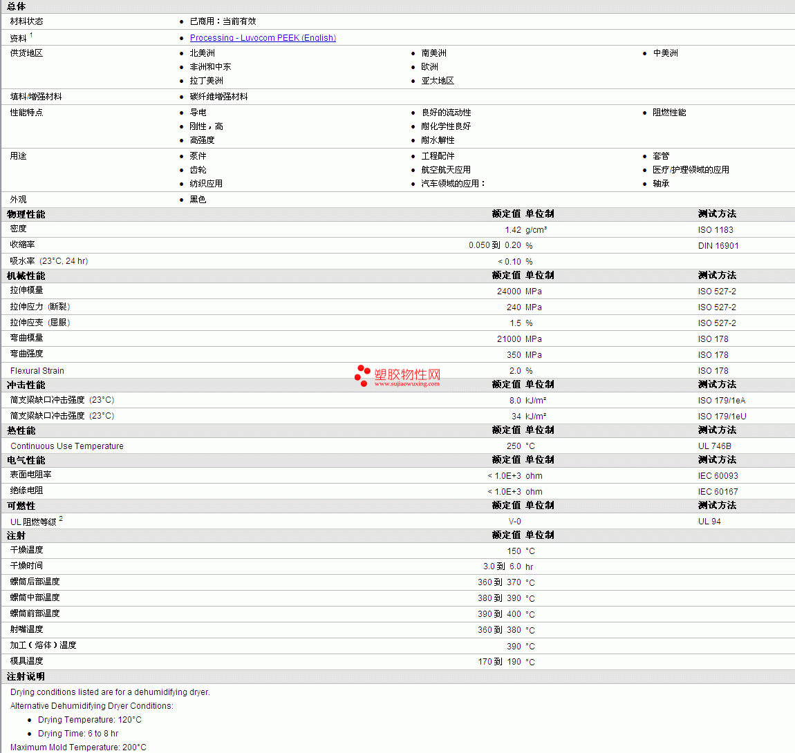Click the 干燥时间 row label
The width and height of the screenshot is (795, 753).
(26, 566)
